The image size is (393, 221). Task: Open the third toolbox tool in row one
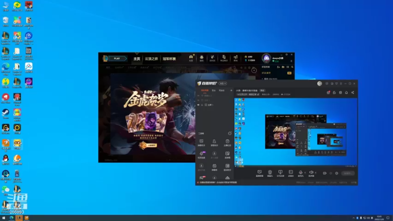point(227,143)
